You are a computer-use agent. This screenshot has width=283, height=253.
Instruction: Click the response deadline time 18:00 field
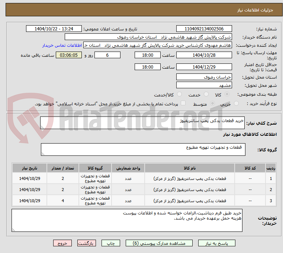point(148,55)
